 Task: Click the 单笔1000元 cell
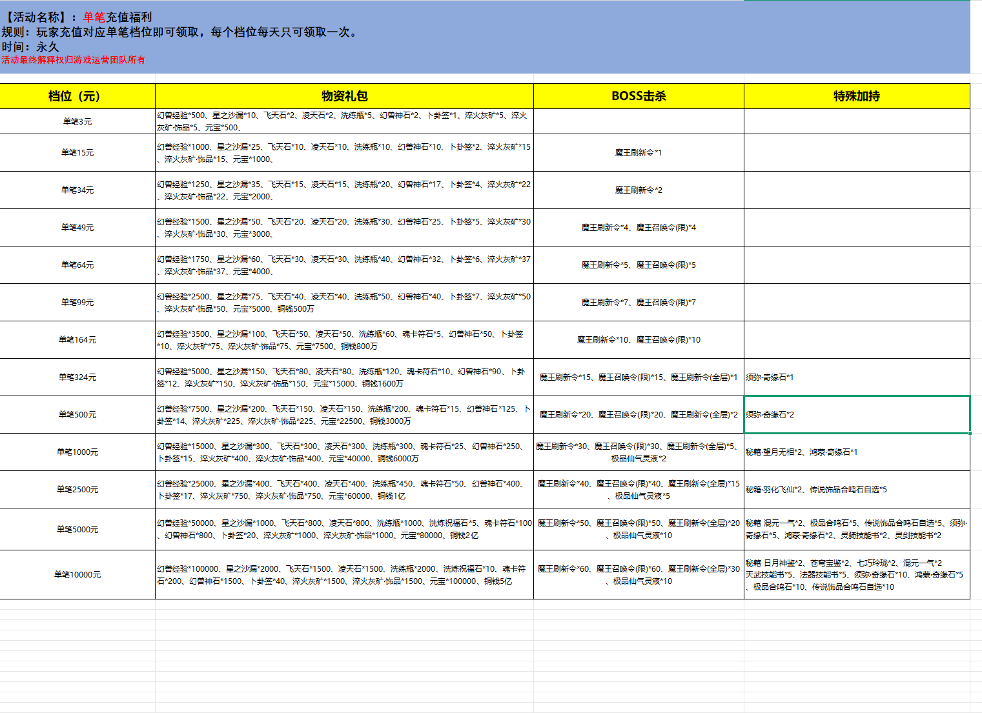click(77, 452)
